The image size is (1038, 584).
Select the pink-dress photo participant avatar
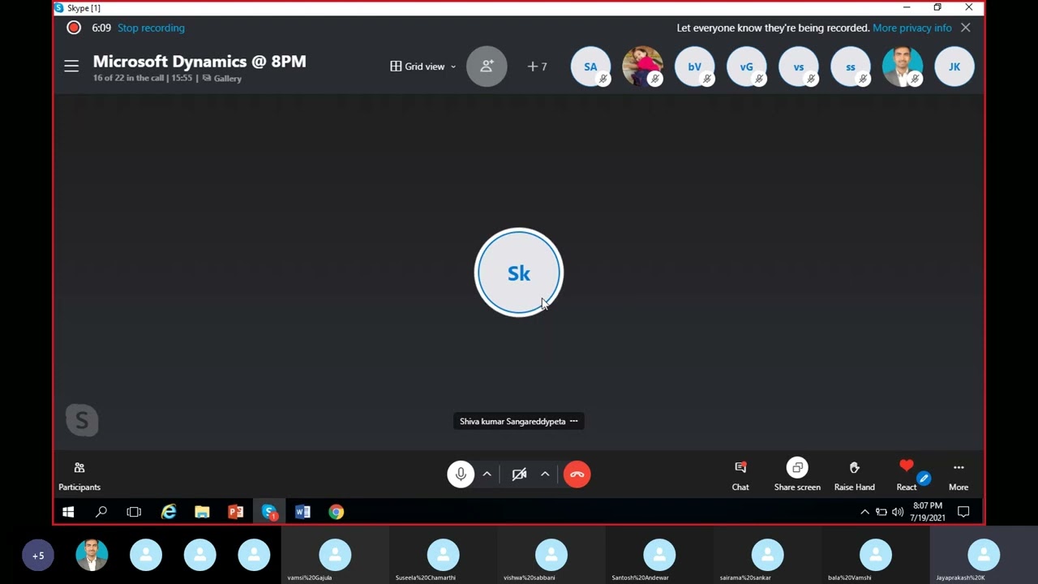tap(642, 67)
